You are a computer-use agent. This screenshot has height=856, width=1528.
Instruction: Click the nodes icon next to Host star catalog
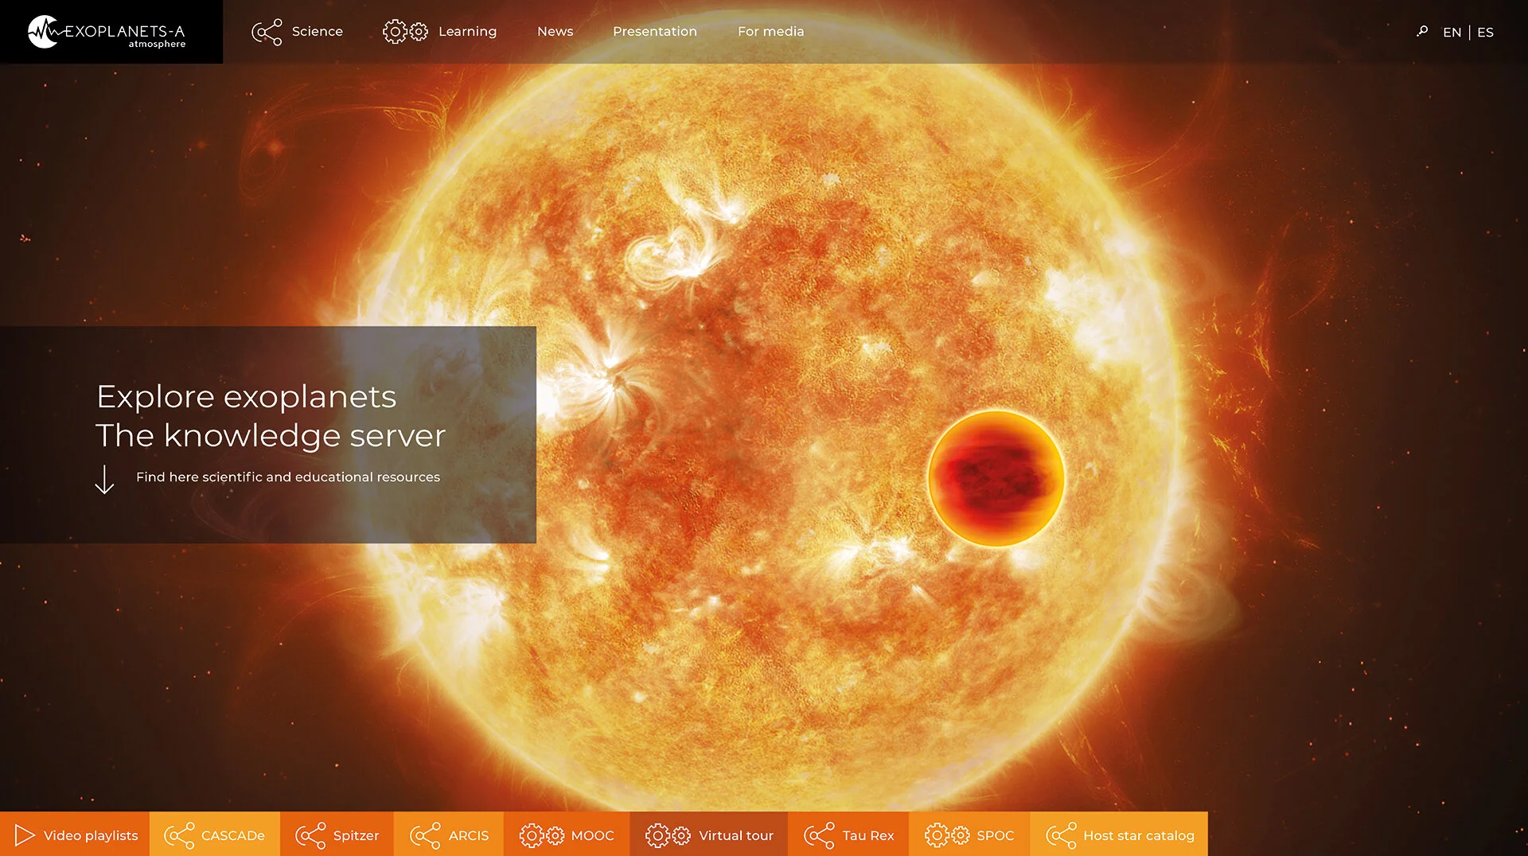point(1061,835)
